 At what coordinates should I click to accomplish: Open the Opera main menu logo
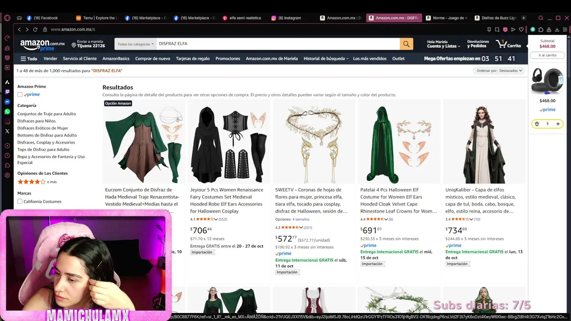(x=7, y=18)
